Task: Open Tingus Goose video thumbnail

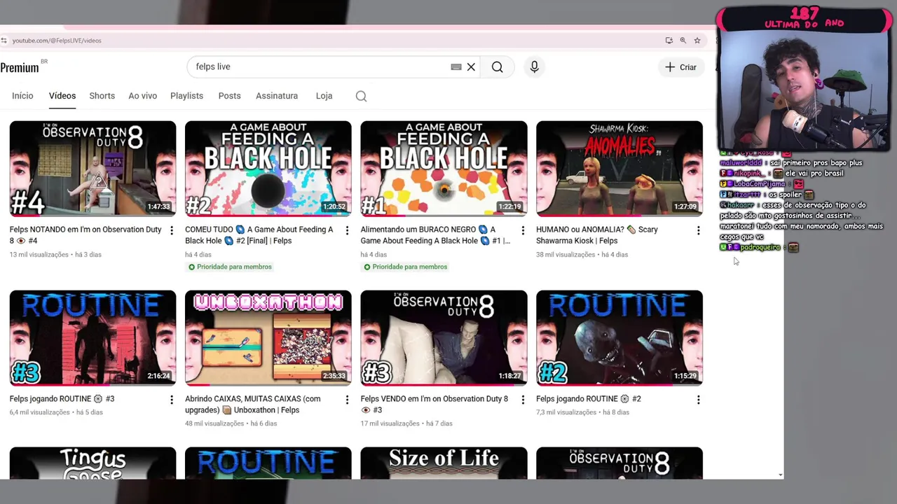Action: click(93, 463)
